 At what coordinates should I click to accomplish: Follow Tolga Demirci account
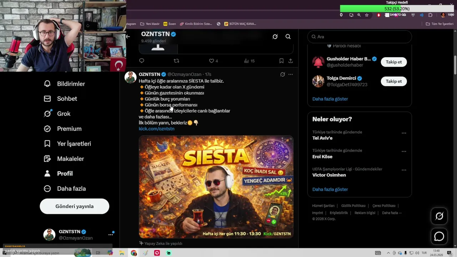click(x=394, y=81)
